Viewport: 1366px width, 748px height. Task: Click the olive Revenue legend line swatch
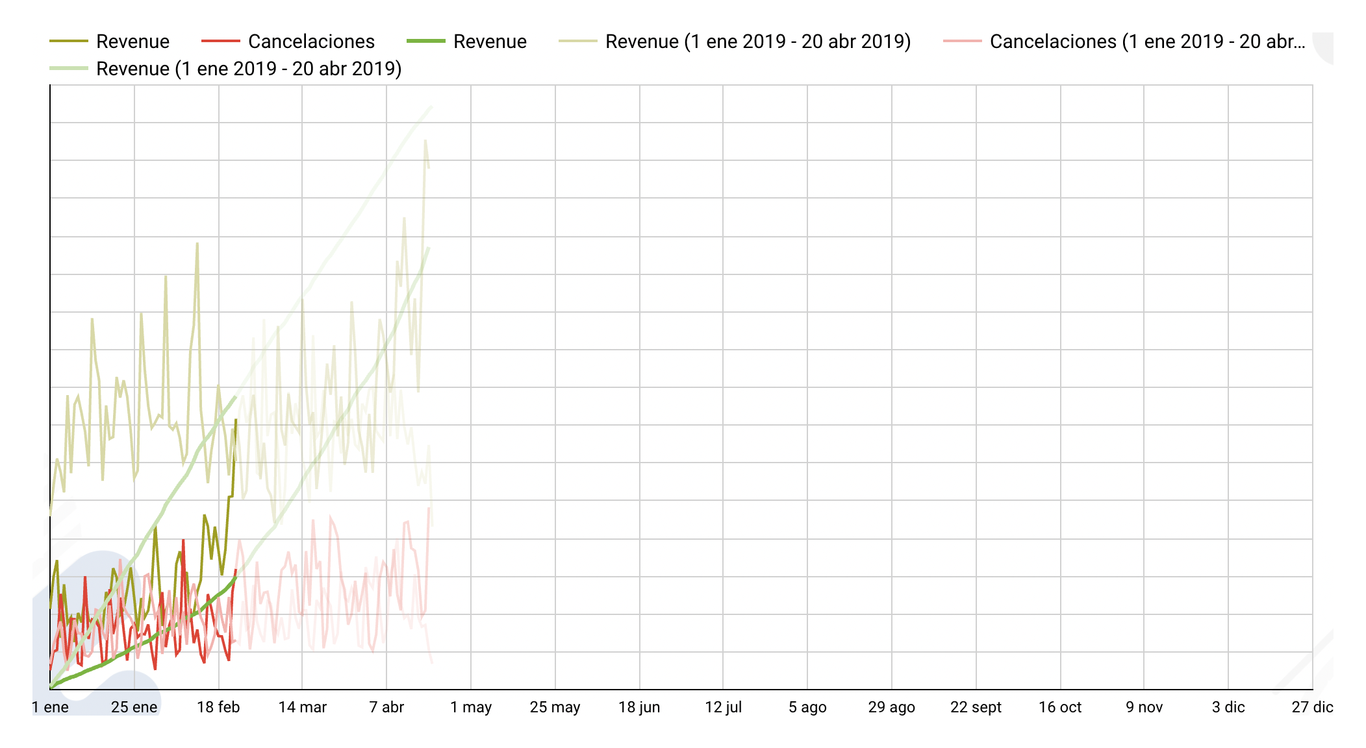point(69,42)
